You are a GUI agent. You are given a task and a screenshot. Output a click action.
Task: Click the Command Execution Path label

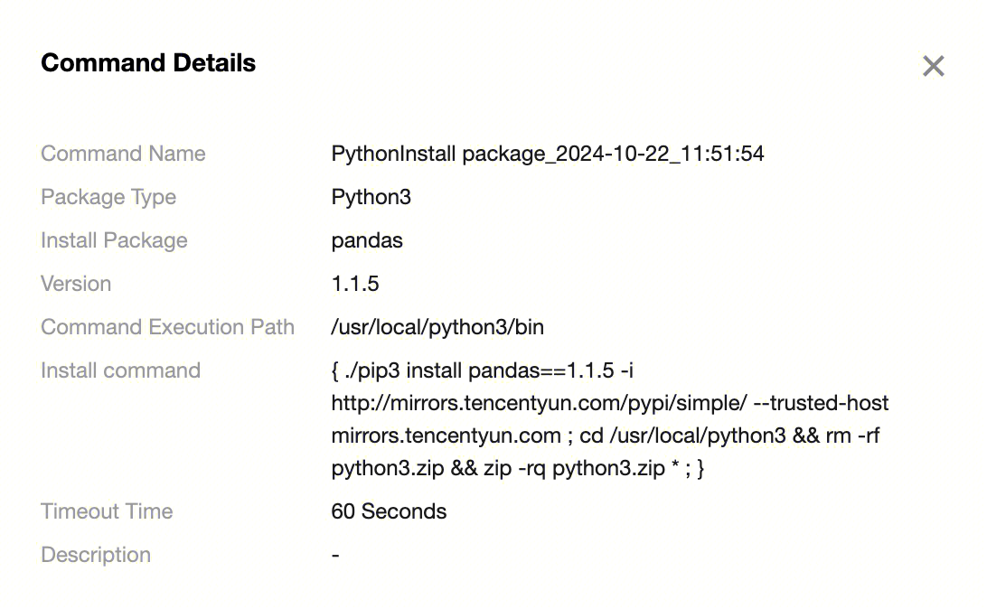point(167,327)
